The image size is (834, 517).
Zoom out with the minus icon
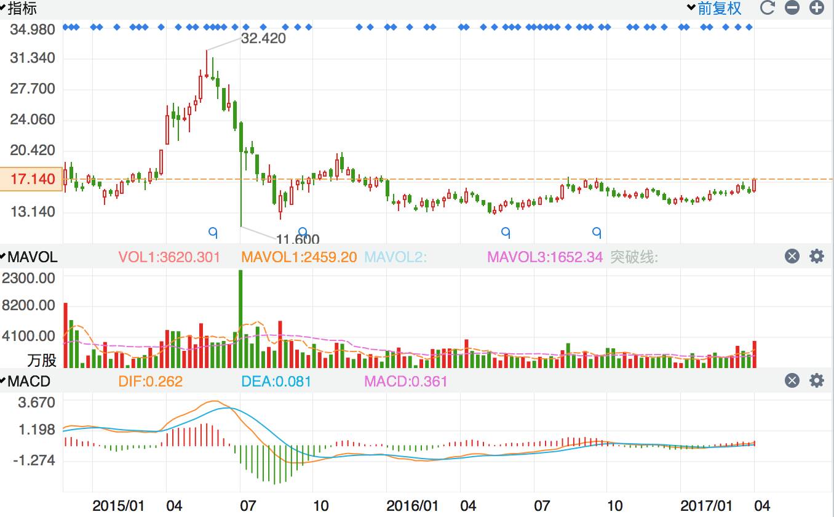tap(792, 8)
